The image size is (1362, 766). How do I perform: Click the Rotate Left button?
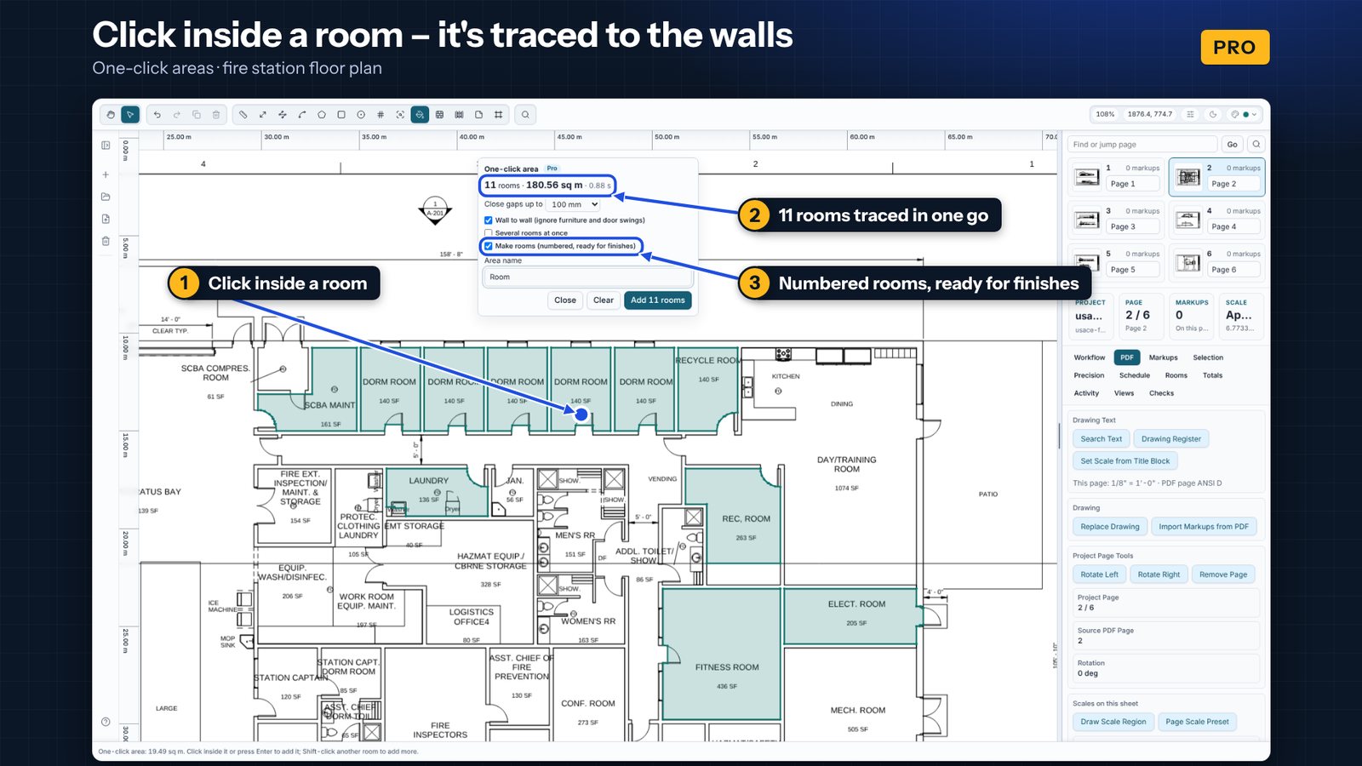tap(1099, 574)
